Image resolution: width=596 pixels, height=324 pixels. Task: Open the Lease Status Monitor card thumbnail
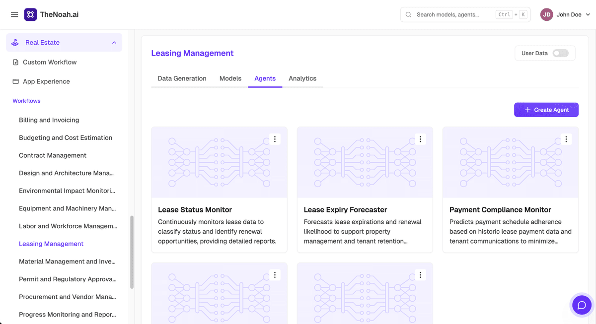coord(219,162)
